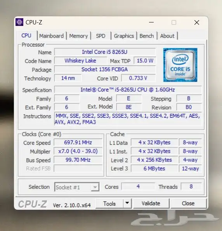The width and height of the screenshot is (222, 231).
Task: Click the Family value 6
Action: click(67, 98)
